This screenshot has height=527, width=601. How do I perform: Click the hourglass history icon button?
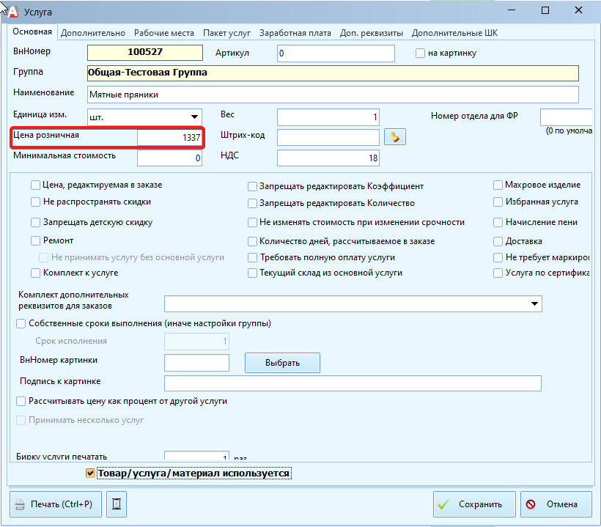click(117, 504)
